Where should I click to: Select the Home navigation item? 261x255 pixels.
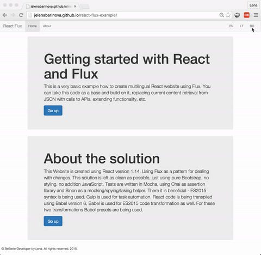coord(33,26)
